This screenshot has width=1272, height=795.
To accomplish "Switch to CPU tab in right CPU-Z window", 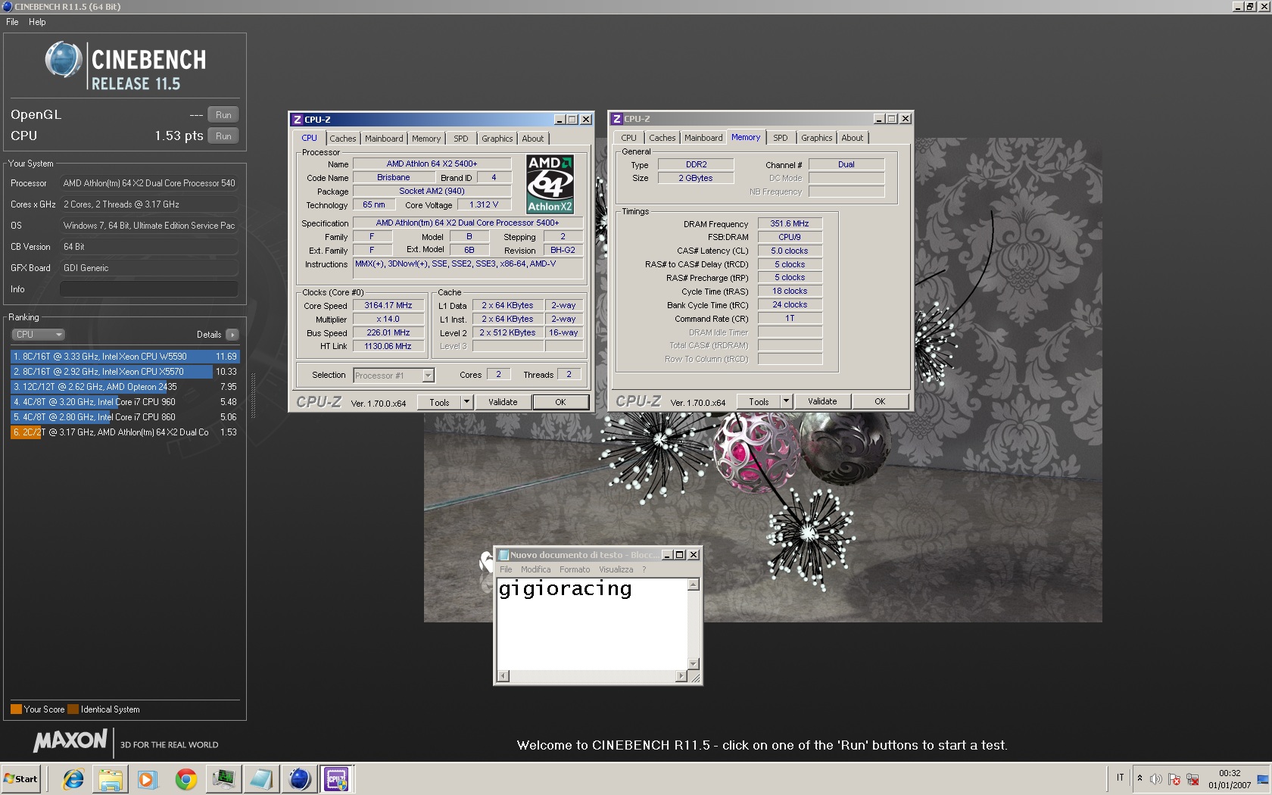I will [629, 138].
